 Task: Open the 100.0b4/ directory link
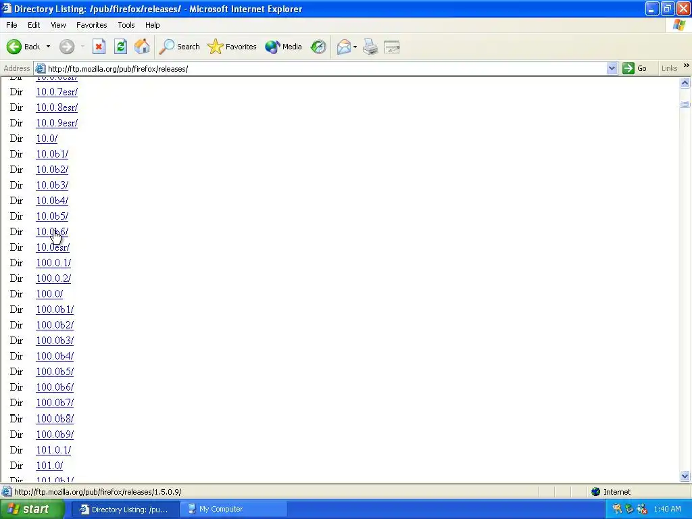[x=55, y=355]
